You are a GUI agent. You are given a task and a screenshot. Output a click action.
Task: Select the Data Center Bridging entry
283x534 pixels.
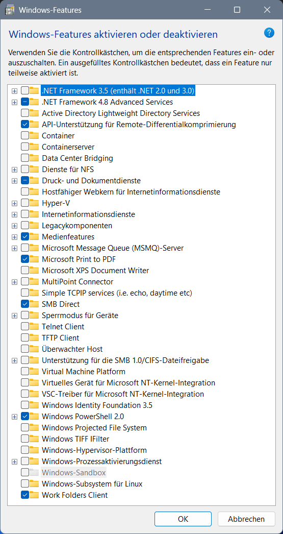(x=78, y=158)
